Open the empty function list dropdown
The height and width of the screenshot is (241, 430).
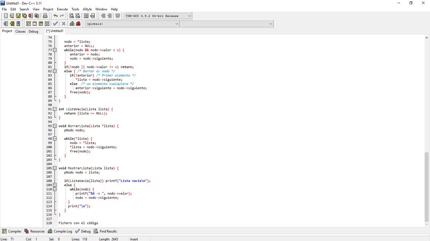coord(271,24)
